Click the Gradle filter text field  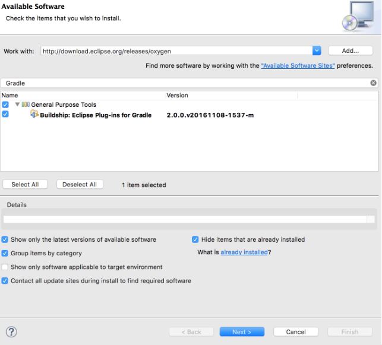[x=185, y=83]
